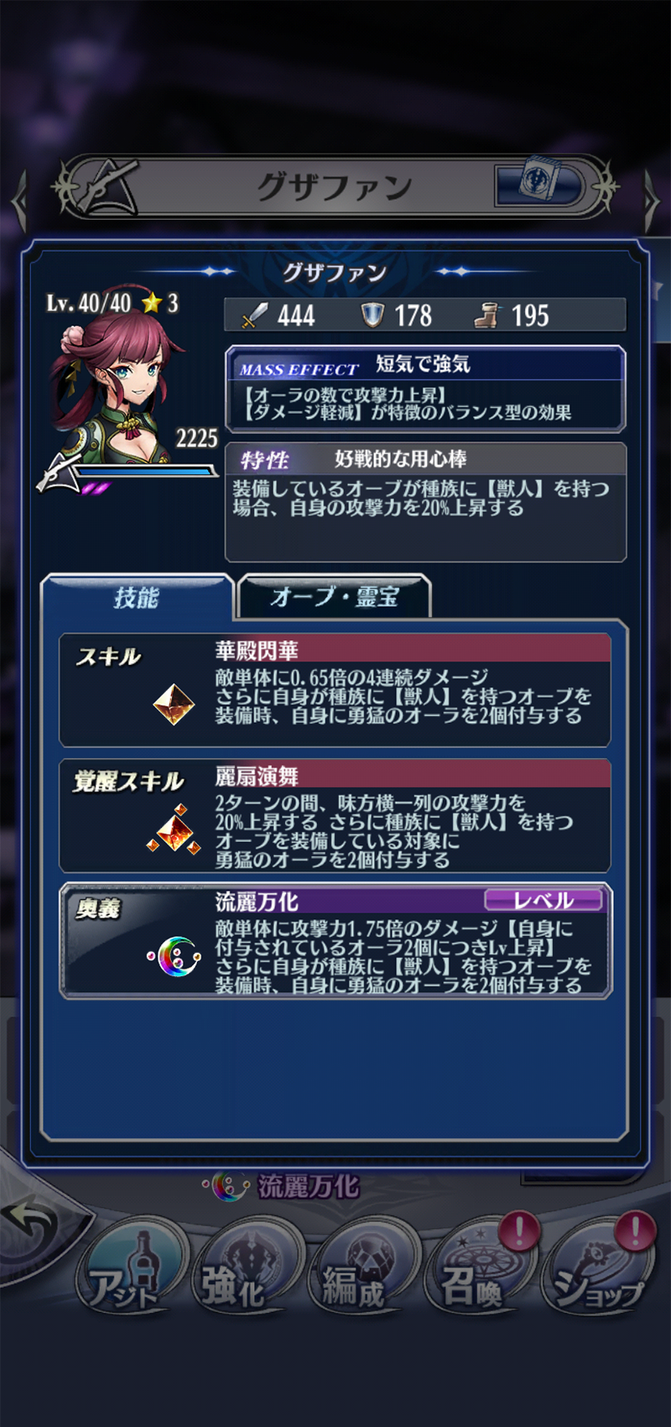Tap the 特性 好戦的な用心棒 trait panel
Viewport: 671px width, 1427px height.
tap(425, 502)
